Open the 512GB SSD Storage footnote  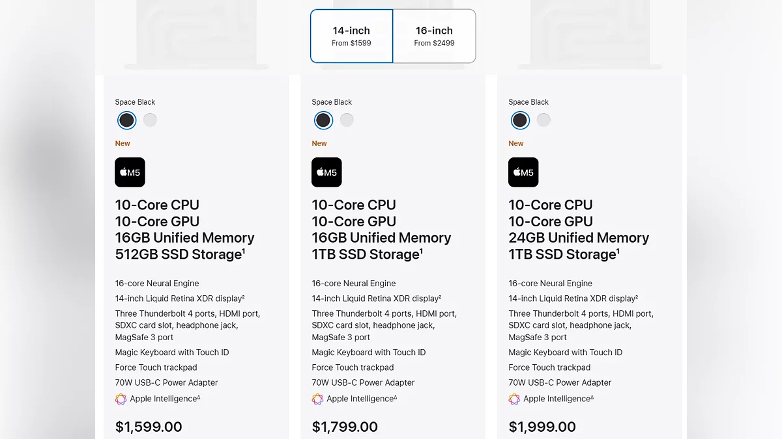pyautogui.click(x=244, y=250)
